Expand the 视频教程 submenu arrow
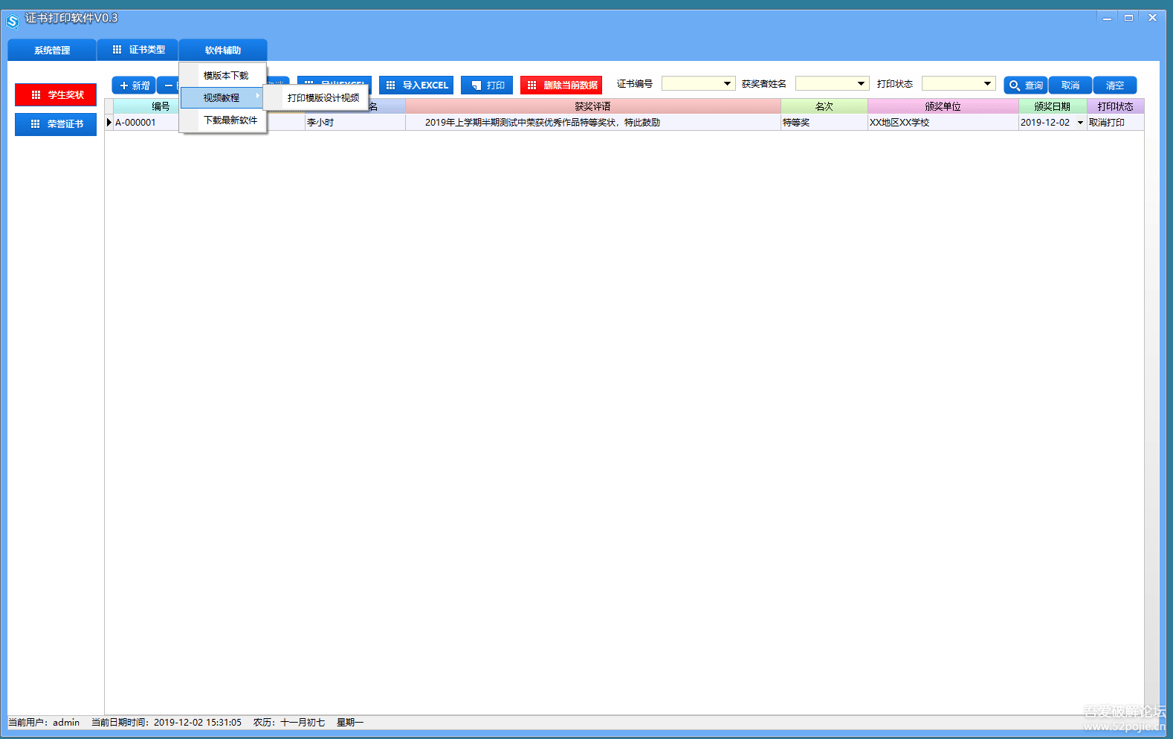 coord(258,96)
